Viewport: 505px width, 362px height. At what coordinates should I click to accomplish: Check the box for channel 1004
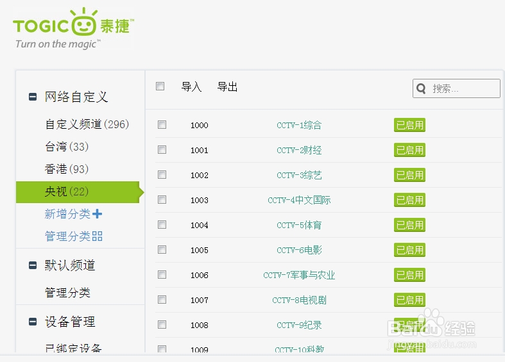coord(162,225)
